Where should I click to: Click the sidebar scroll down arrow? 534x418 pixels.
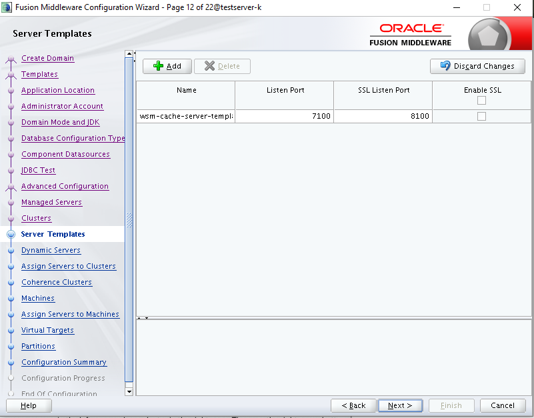point(129,392)
